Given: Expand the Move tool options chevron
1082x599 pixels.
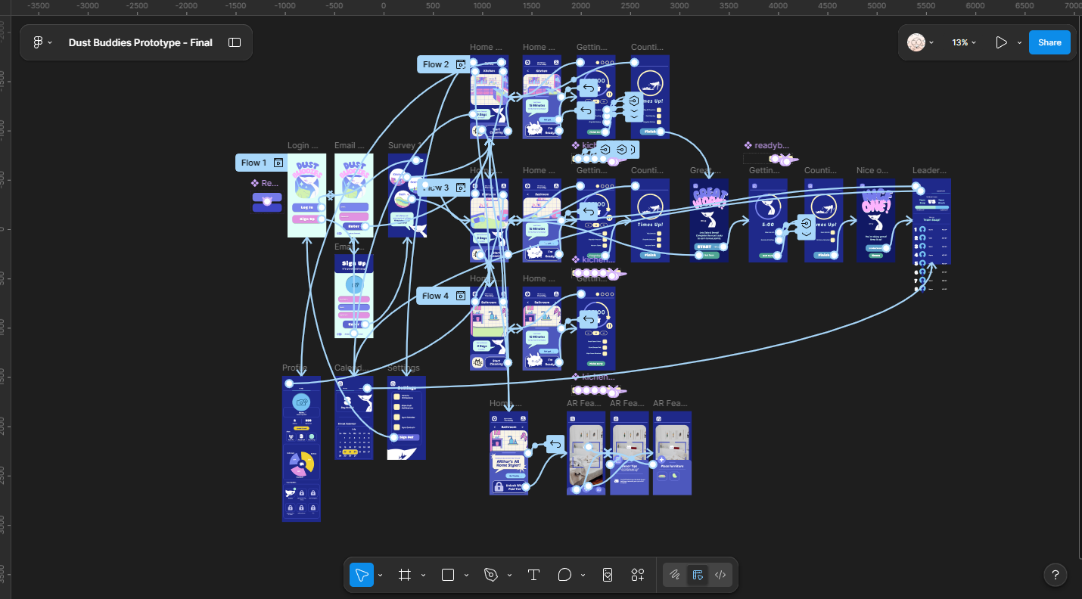Looking at the screenshot, I should pyautogui.click(x=381, y=576).
